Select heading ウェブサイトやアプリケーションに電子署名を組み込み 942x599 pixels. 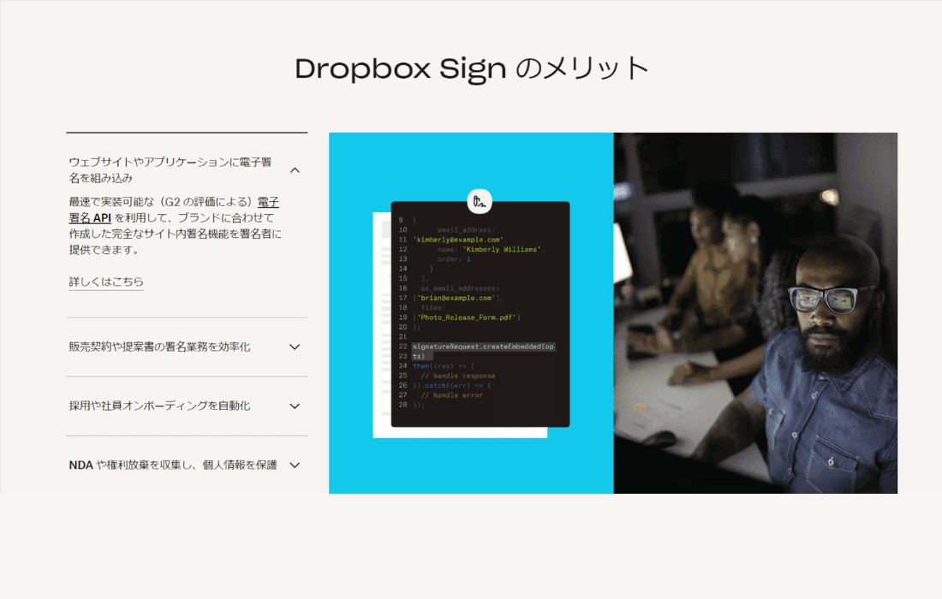(170, 169)
